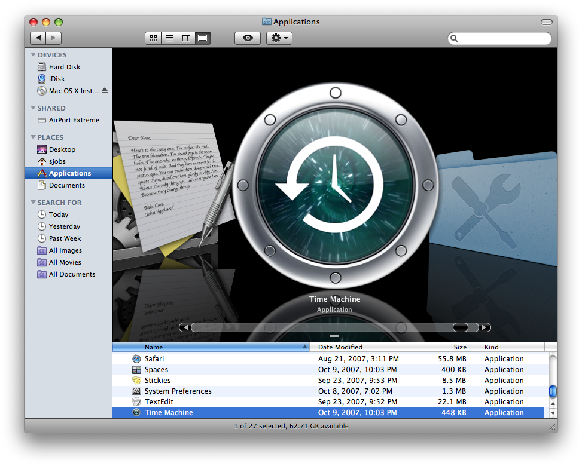Select the Time Machine cover in Cover Flow
The image size is (582, 466).
pos(335,185)
